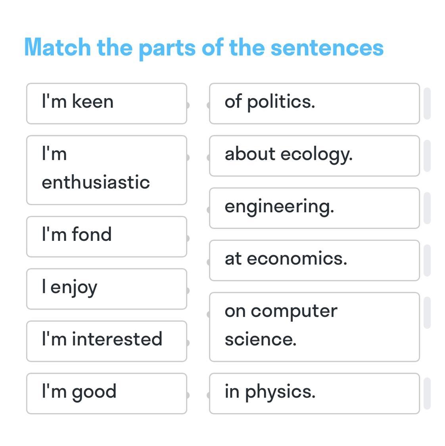The height and width of the screenshot is (446, 445).
Task: Select the "I'm good" card
Action: click(107, 394)
